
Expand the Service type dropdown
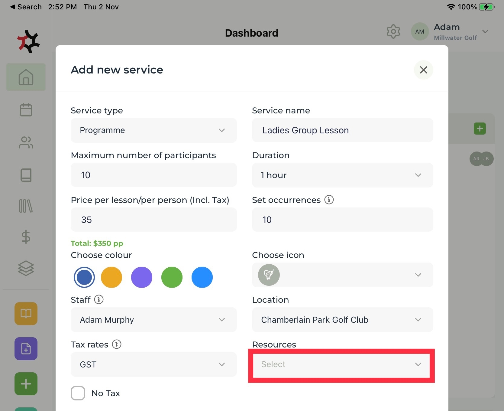tap(153, 130)
